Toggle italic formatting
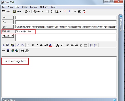Viewport: 125px width, 101px height. tap(37, 45)
